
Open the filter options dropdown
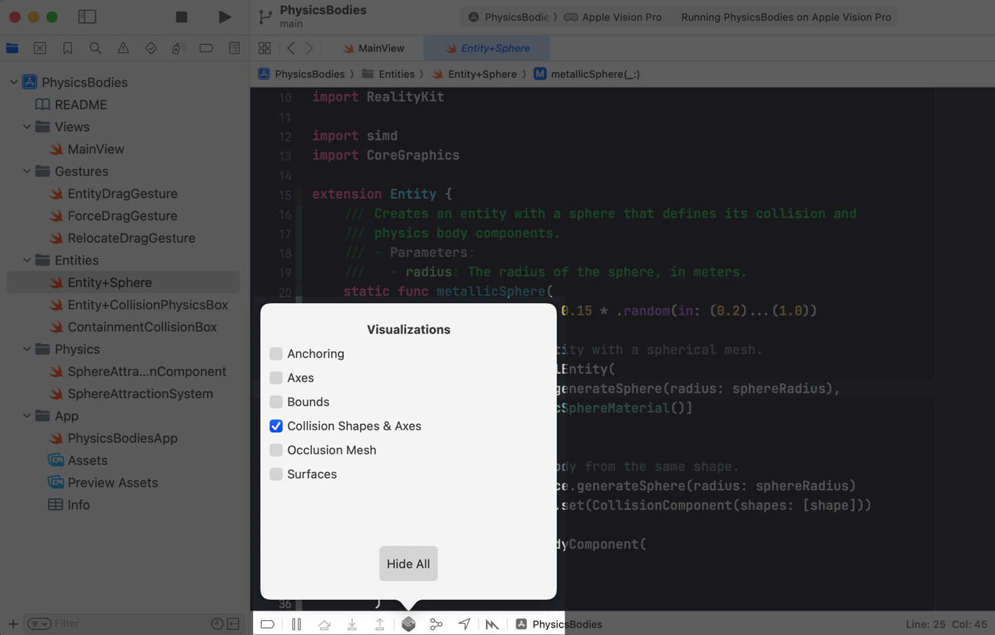(x=39, y=623)
